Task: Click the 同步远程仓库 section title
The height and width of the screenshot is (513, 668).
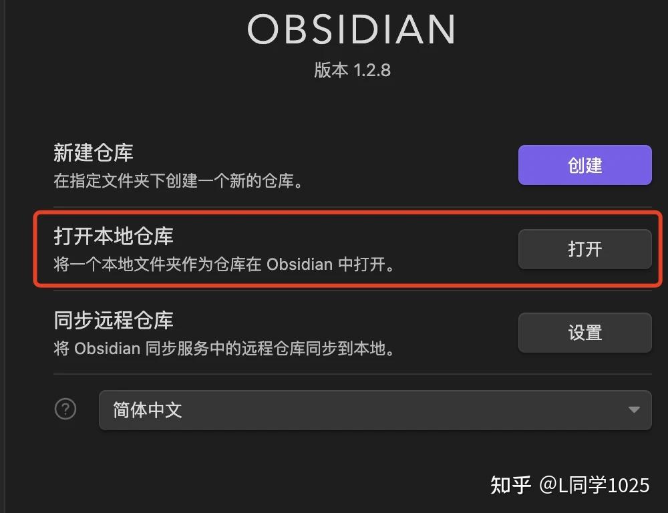Action: pos(112,320)
